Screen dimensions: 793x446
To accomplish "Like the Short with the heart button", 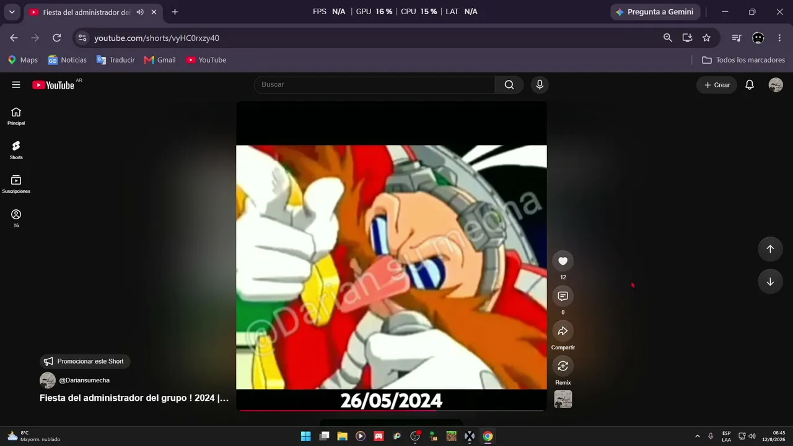I will coord(563,261).
